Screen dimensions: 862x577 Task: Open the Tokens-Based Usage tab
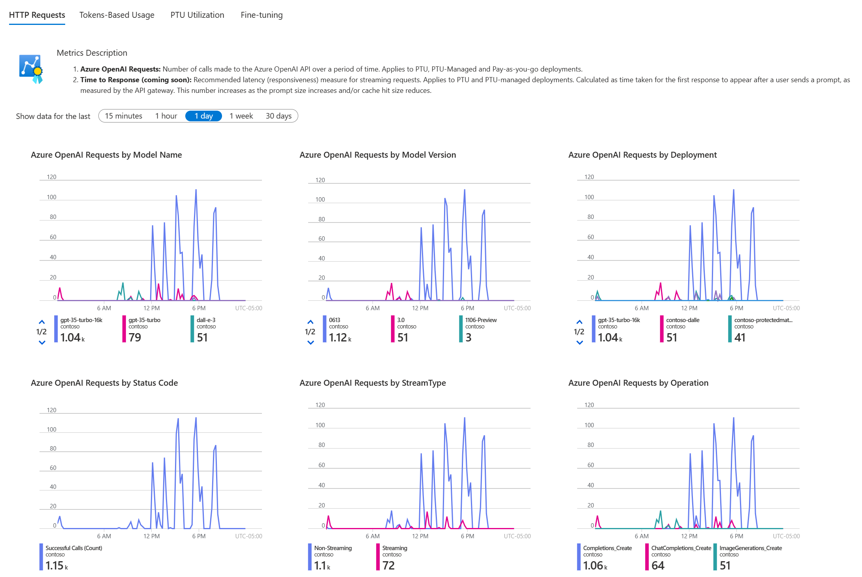coord(117,15)
